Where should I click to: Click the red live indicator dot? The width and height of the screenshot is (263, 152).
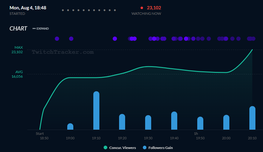click(142, 8)
